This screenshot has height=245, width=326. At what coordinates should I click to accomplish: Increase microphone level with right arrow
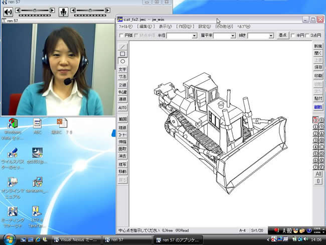coord(108,10)
